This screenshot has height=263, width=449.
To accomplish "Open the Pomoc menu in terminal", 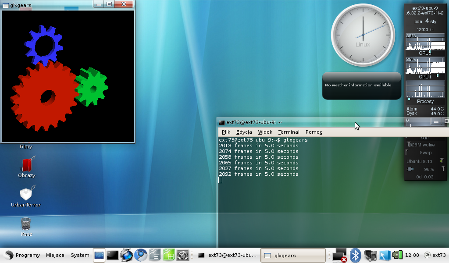I will [314, 132].
